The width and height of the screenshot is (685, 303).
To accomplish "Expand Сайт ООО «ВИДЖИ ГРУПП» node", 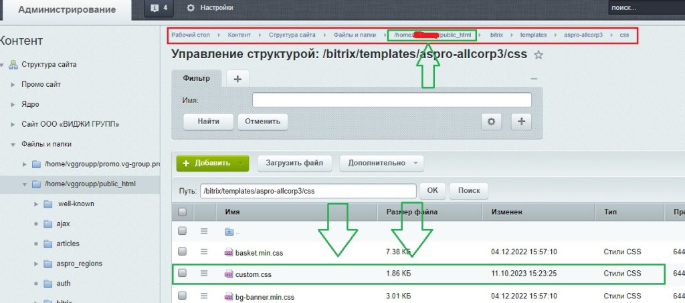I will (13, 124).
